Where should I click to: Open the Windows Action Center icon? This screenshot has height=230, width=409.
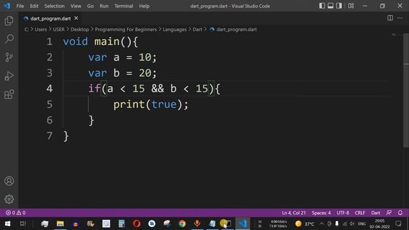point(398,224)
